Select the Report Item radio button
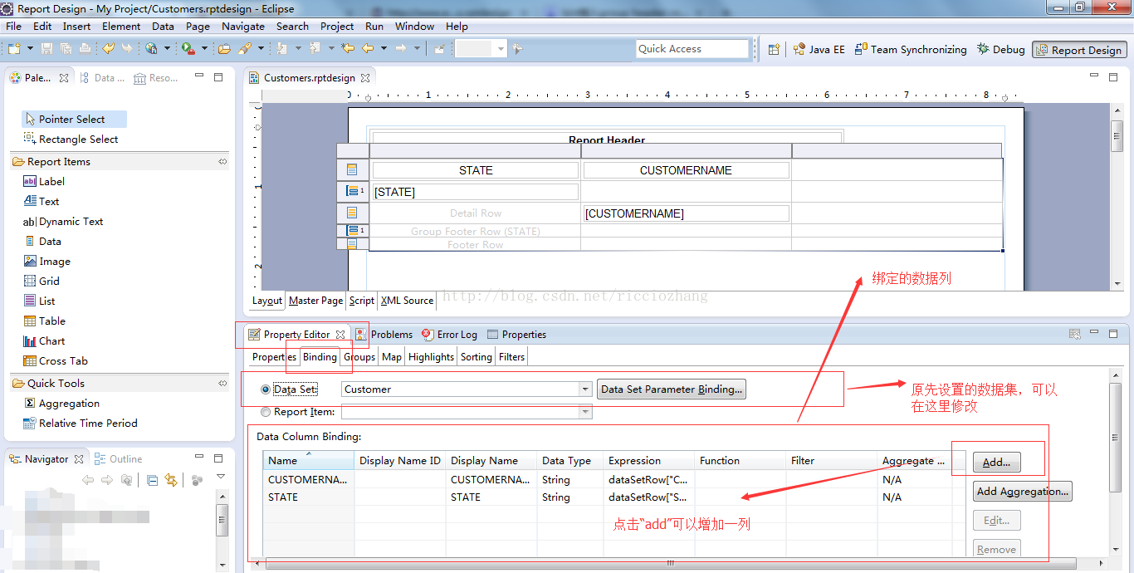 pyautogui.click(x=266, y=412)
